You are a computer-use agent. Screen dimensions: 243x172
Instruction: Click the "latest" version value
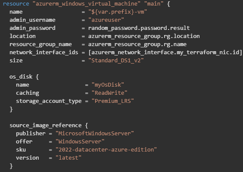tap(69, 158)
